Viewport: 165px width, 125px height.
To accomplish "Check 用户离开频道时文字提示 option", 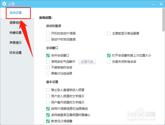I will 48,102.
